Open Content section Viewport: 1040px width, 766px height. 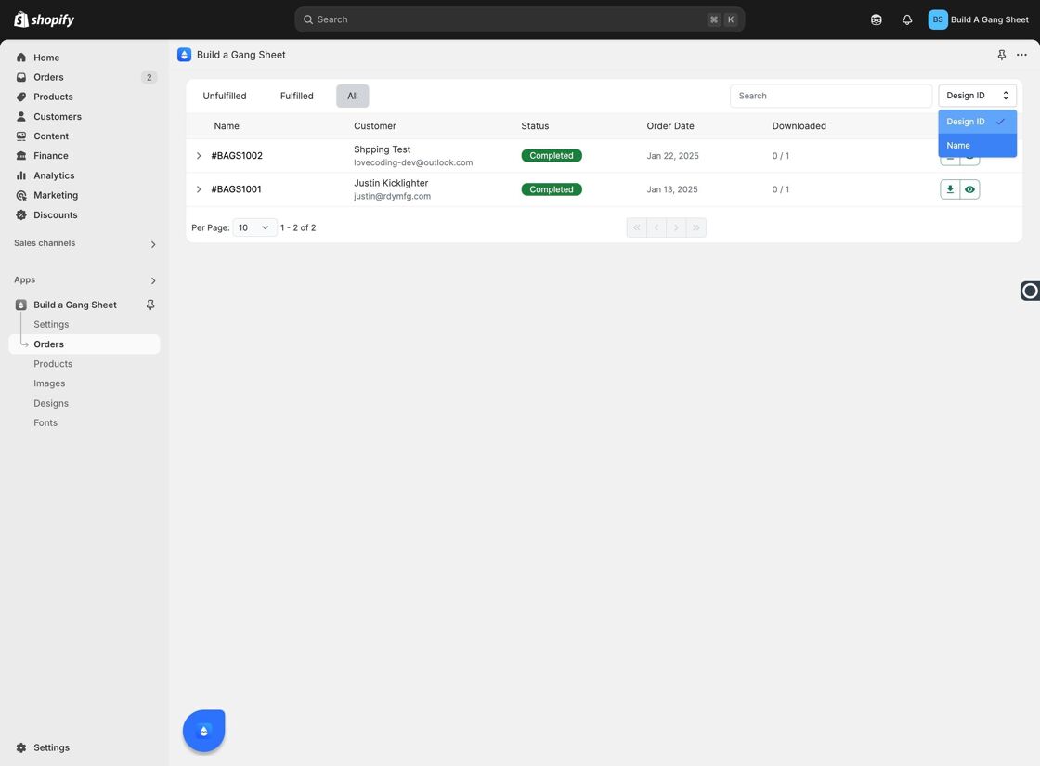51,136
